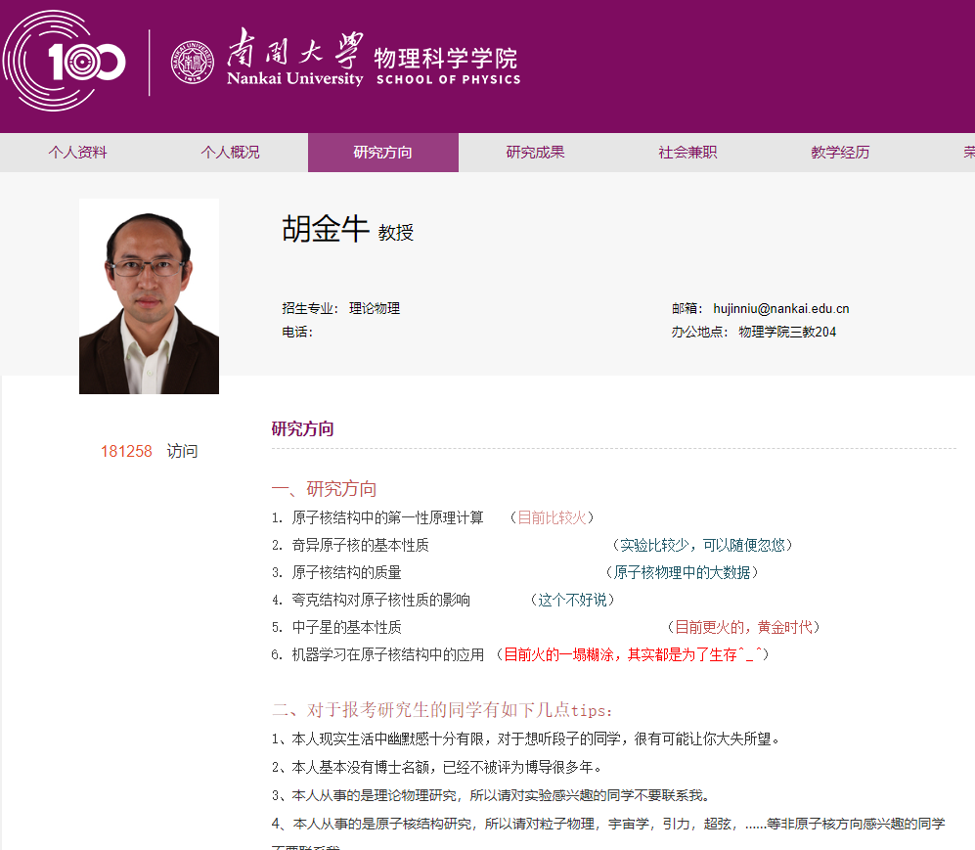This screenshot has height=850, width=975.
Task: Click the 物理科学学院 School of Physics title
Action: 448,66
